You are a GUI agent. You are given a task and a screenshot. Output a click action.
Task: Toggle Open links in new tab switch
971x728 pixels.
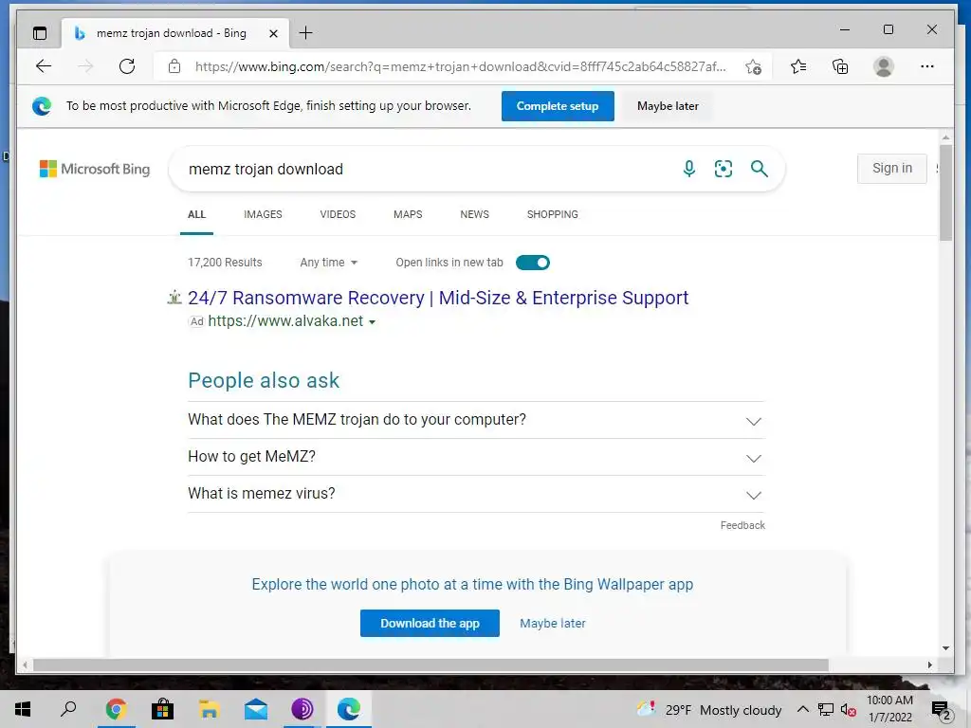(533, 263)
